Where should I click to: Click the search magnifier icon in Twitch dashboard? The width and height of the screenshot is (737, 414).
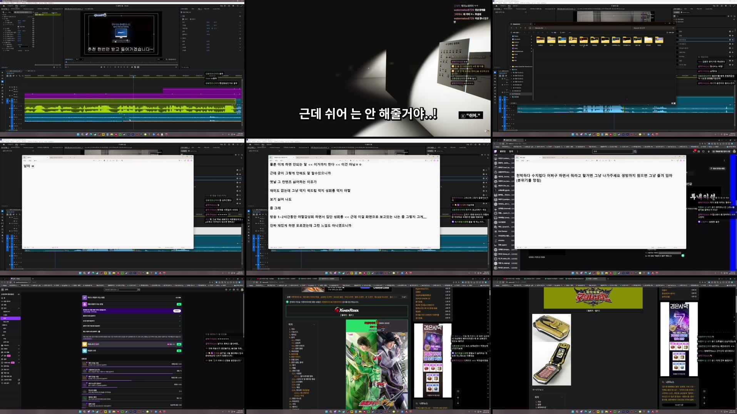139,290
